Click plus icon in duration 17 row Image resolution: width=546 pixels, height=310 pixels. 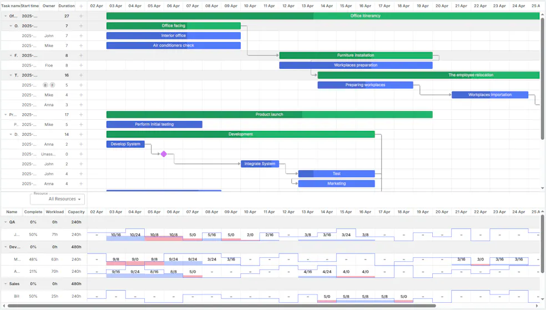point(81,114)
